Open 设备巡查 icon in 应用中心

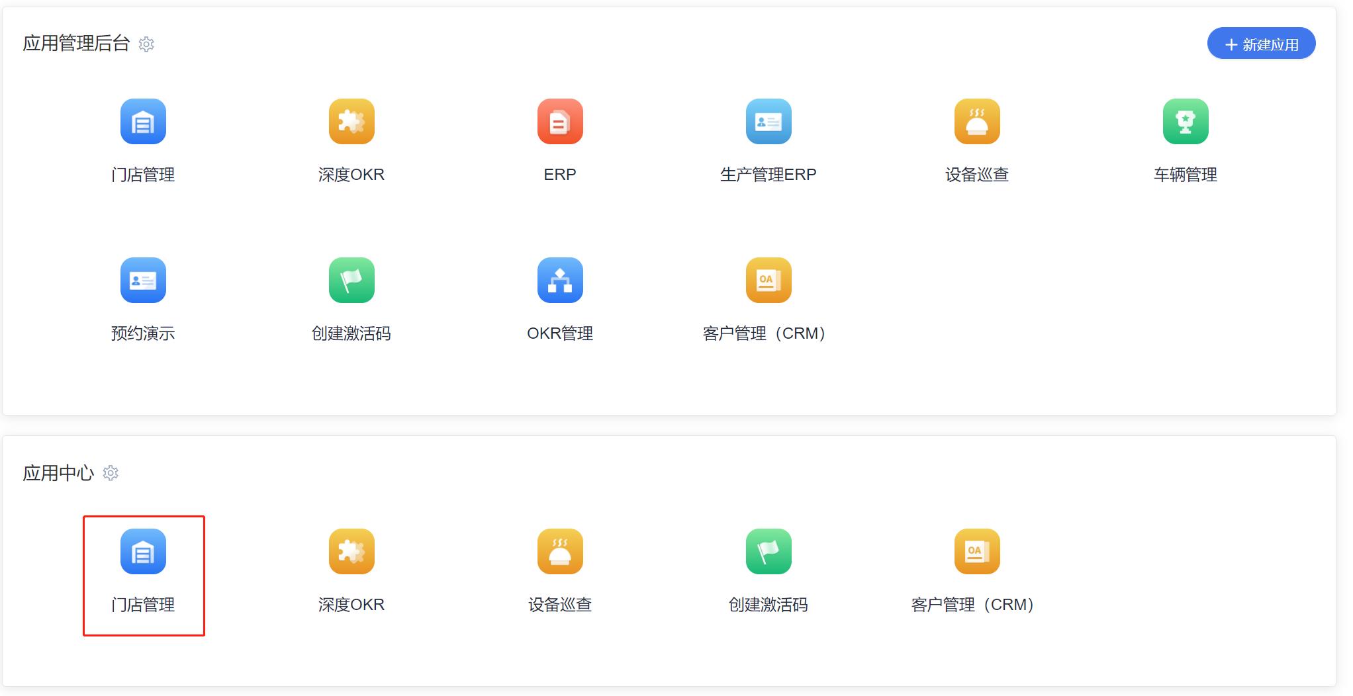pyautogui.click(x=560, y=551)
